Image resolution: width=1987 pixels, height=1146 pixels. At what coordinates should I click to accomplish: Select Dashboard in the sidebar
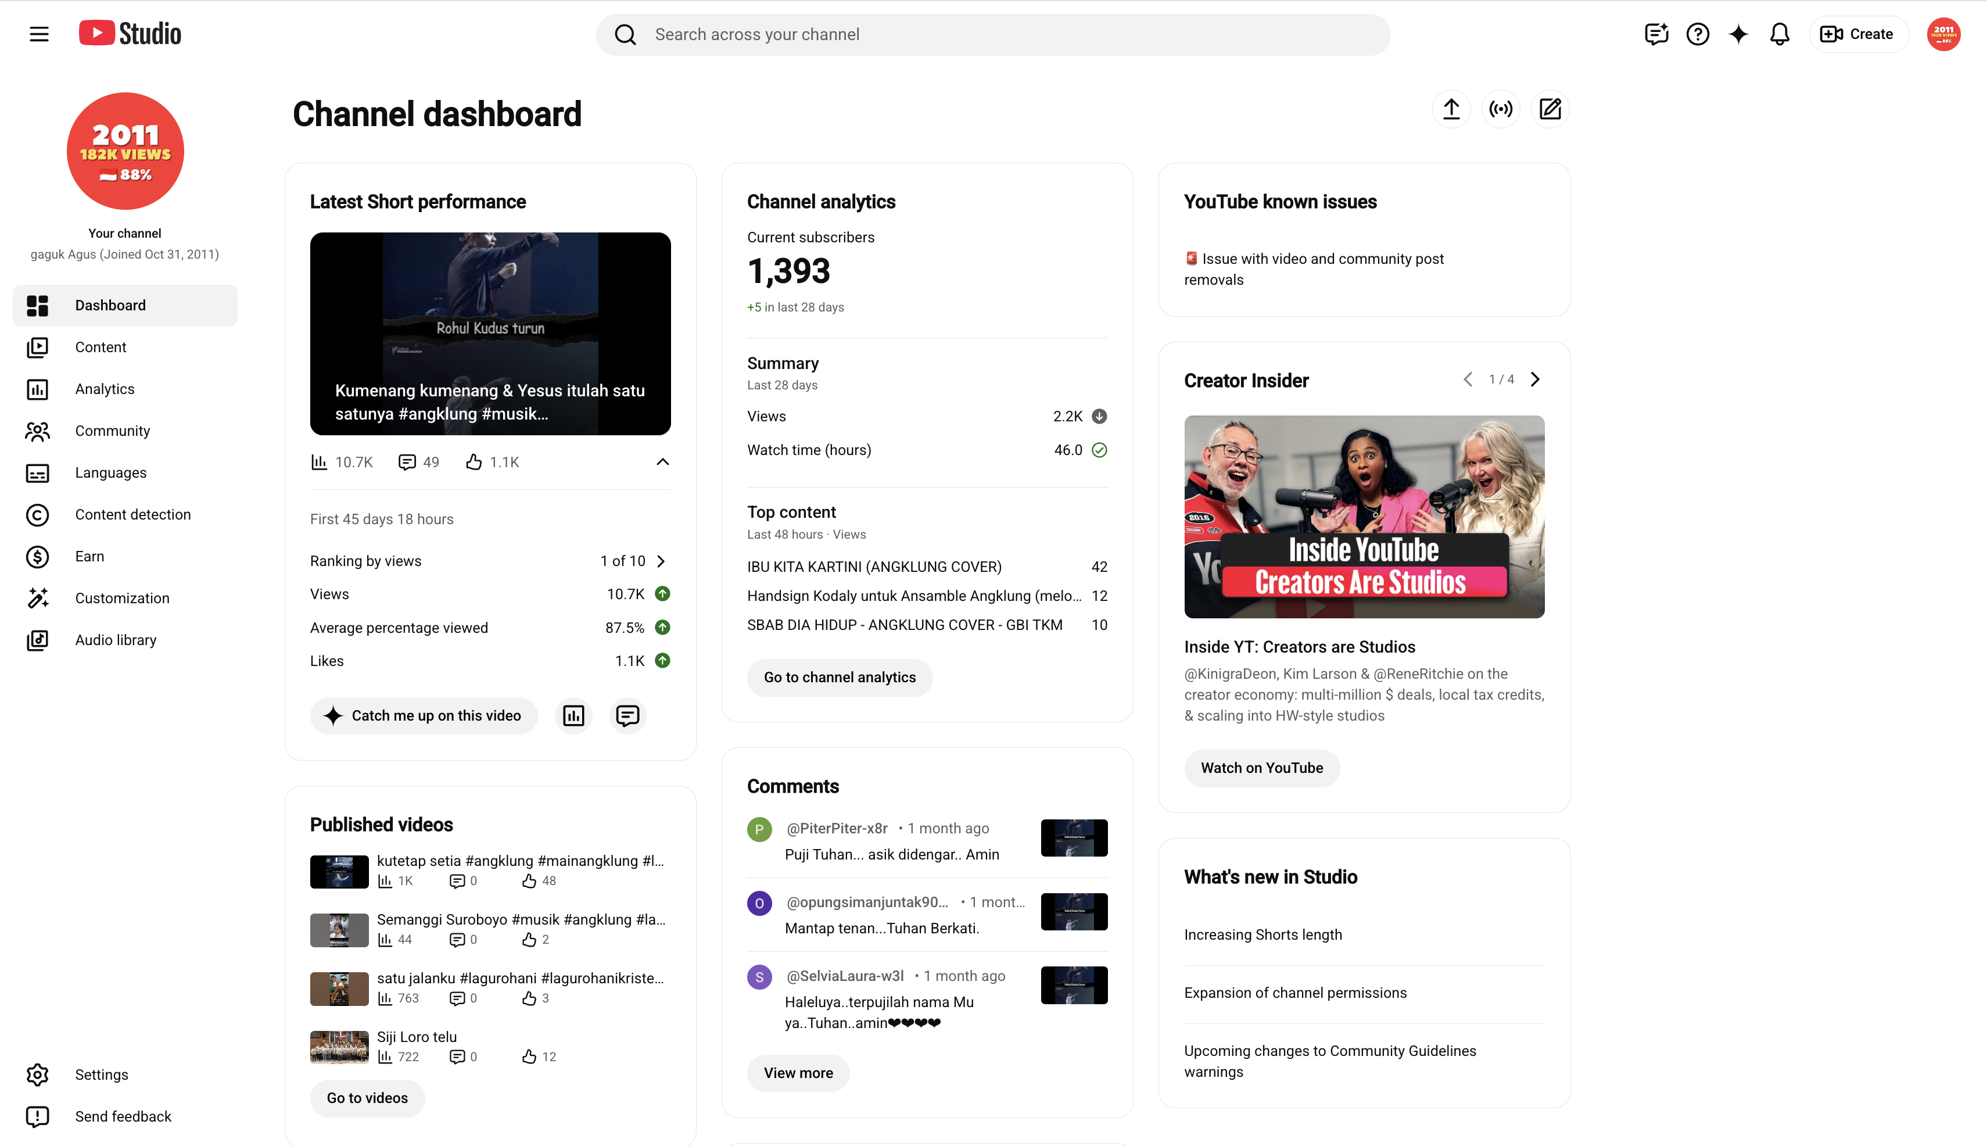click(125, 306)
